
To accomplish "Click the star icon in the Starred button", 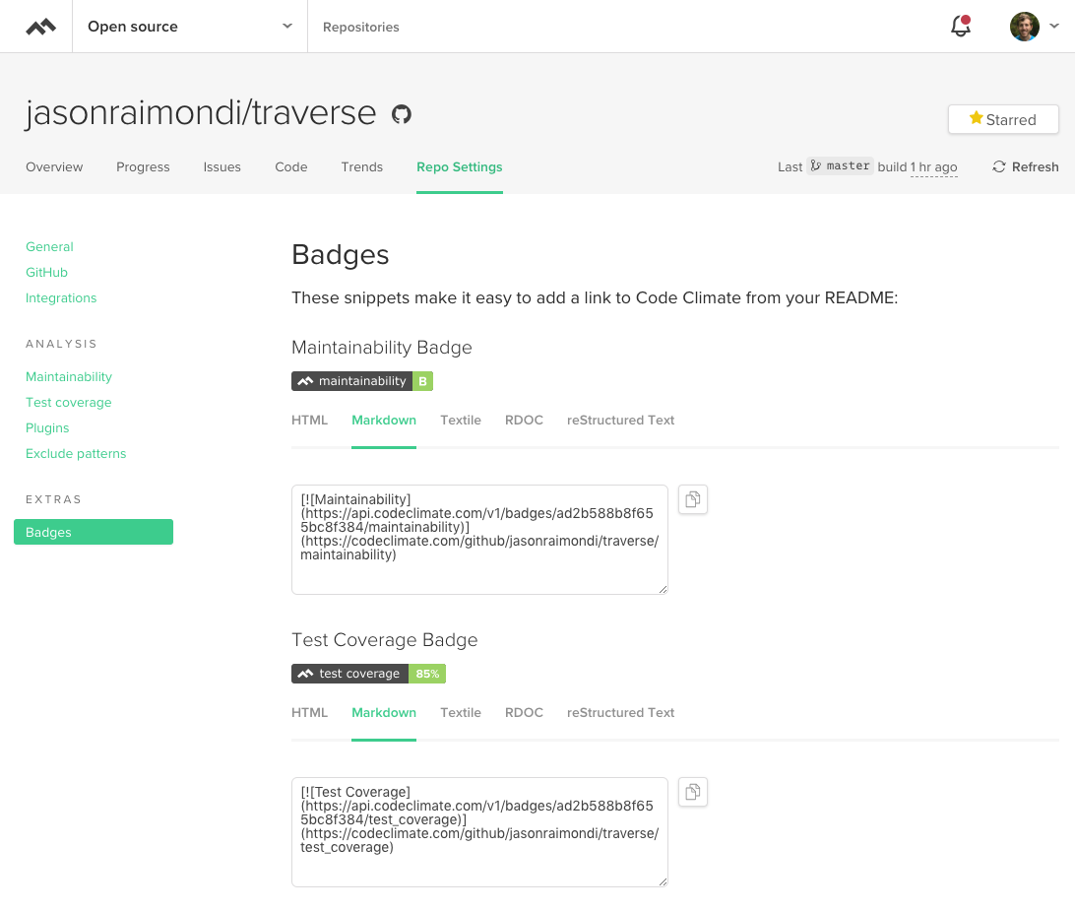I will [975, 118].
